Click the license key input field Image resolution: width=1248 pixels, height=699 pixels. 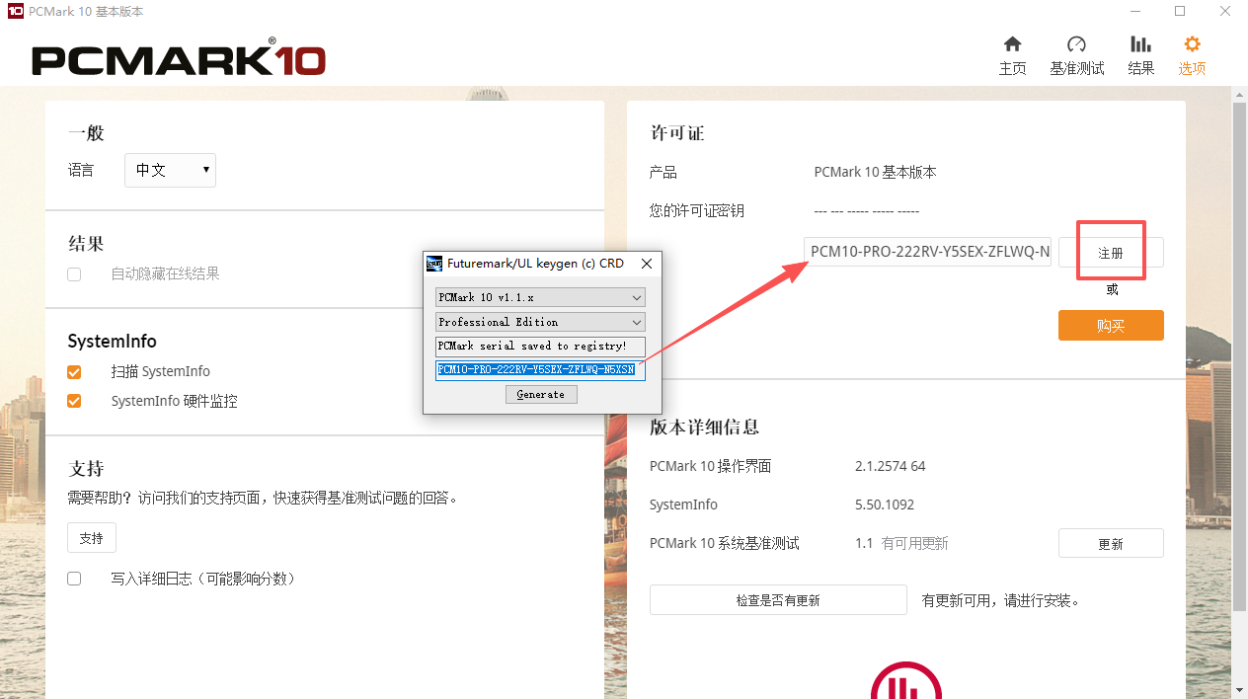(x=927, y=252)
